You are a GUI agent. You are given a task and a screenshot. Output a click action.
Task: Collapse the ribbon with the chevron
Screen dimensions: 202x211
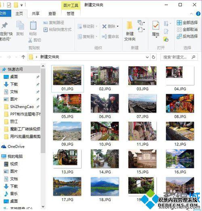191,14
